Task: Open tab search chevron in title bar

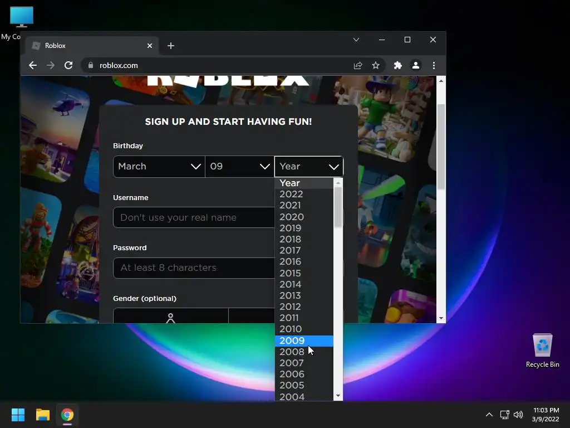Action: pos(356,40)
